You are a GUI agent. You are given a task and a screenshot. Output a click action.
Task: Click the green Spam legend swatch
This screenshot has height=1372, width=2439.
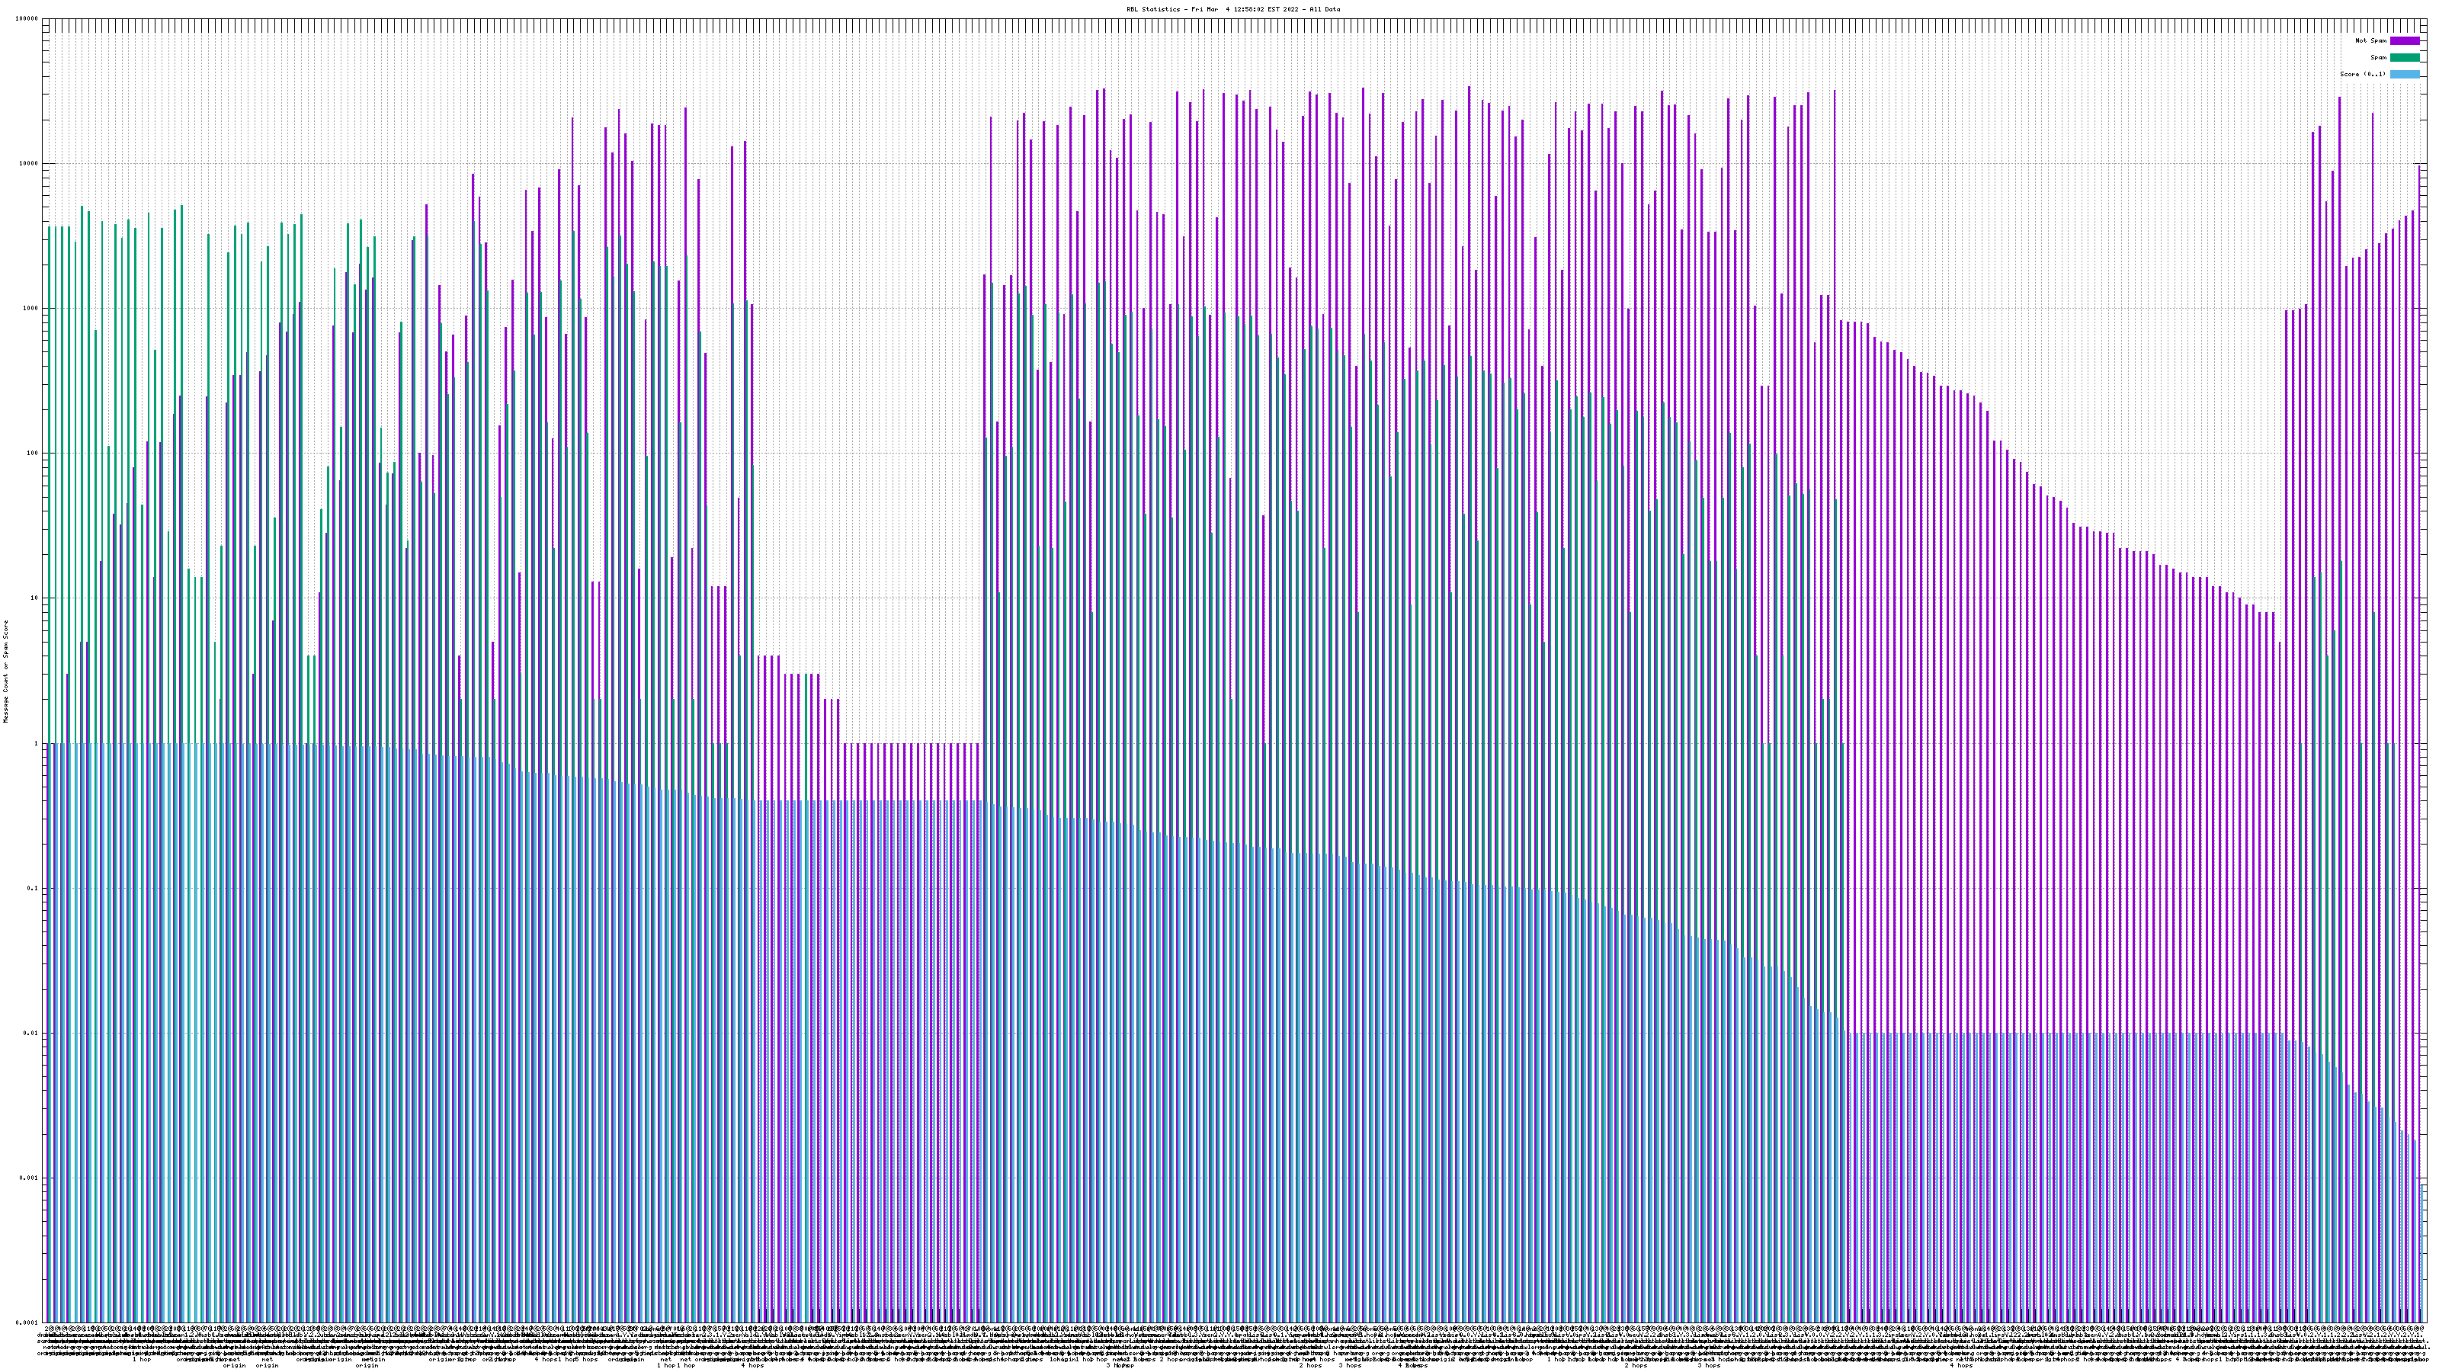click(2405, 58)
